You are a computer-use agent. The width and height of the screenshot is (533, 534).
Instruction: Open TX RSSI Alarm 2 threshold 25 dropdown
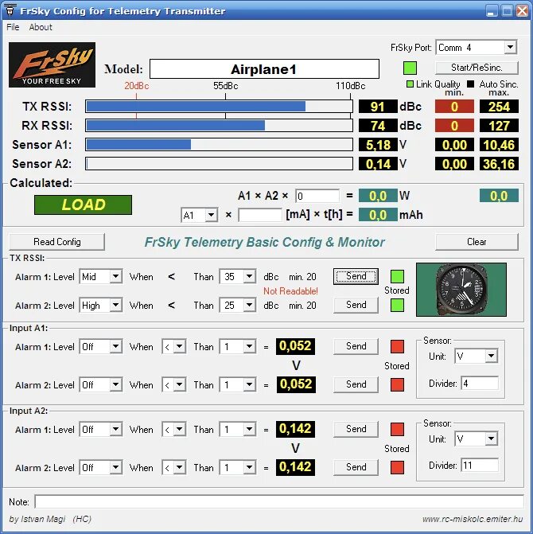(x=238, y=305)
